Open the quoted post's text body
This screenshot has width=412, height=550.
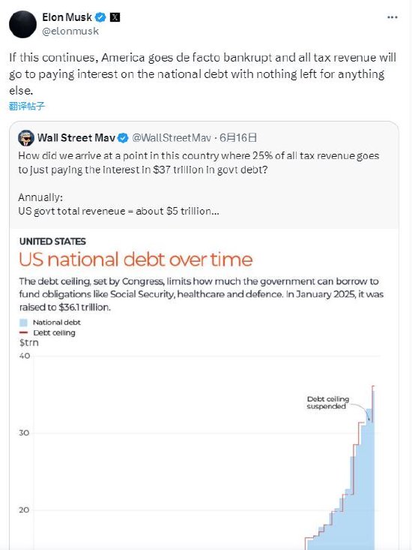(x=199, y=183)
